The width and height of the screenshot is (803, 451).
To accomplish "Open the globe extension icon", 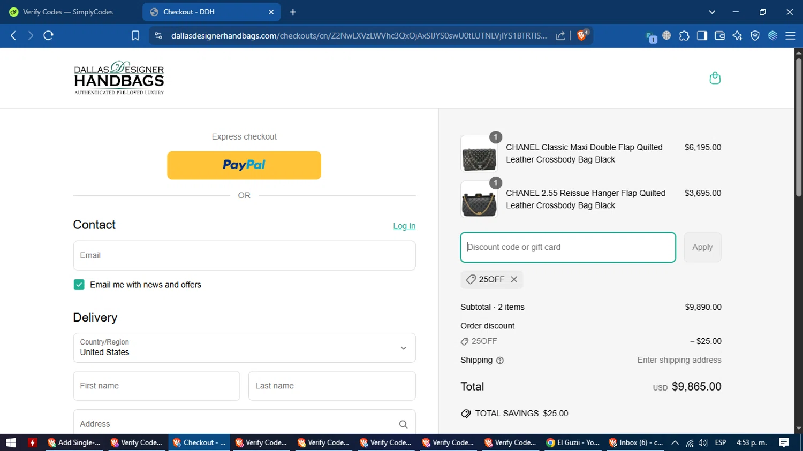I will (666, 35).
